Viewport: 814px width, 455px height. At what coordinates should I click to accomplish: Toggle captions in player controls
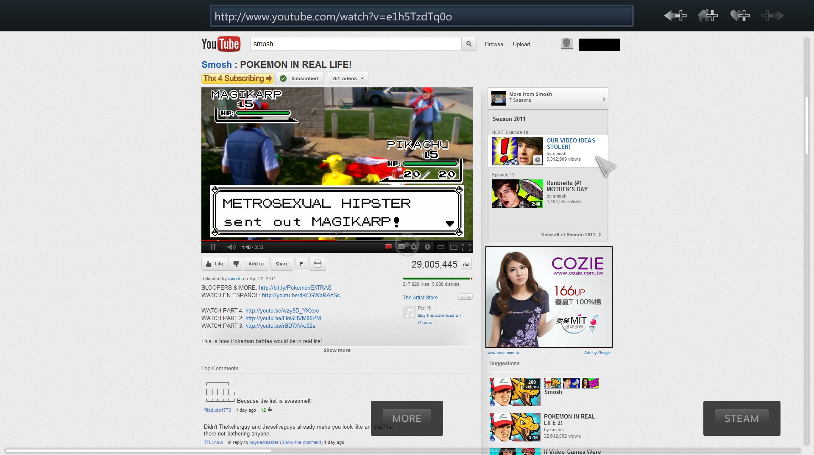click(401, 247)
